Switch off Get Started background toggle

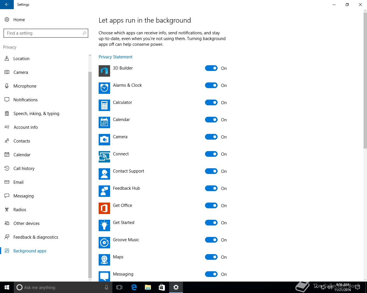(x=211, y=223)
